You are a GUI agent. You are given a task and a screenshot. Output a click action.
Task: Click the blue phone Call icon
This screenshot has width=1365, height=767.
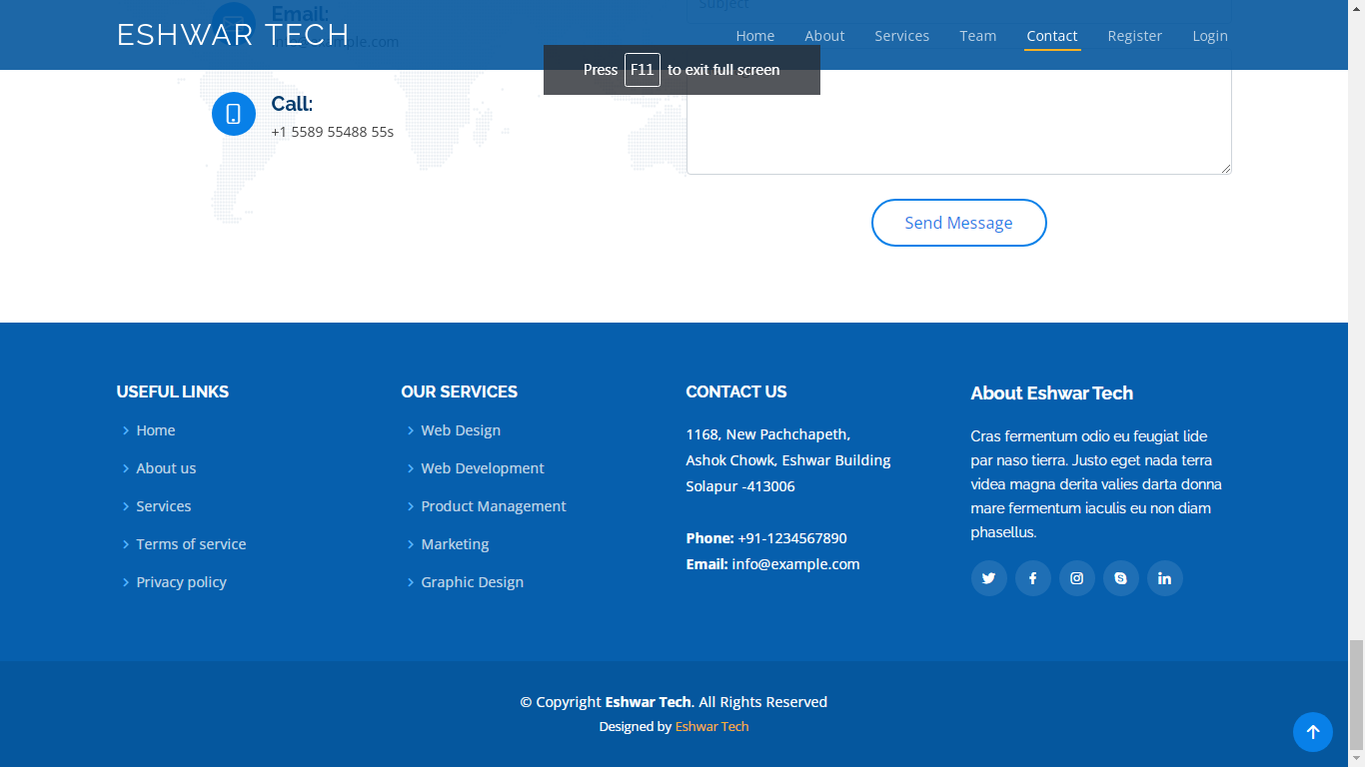pyautogui.click(x=233, y=114)
